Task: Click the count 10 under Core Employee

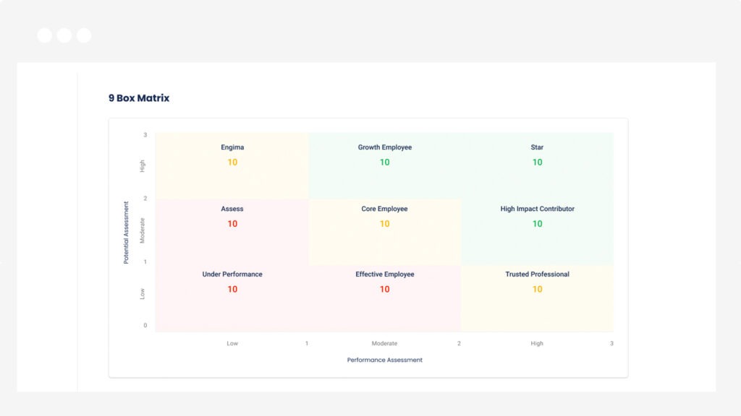Action: (x=384, y=224)
